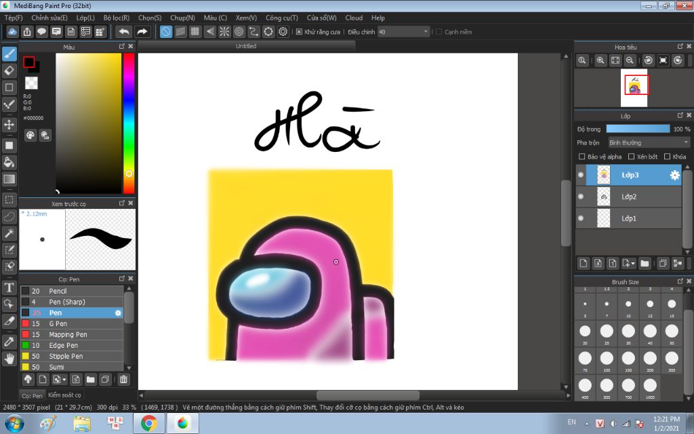The image size is (694, 434).
Task: Open Chrome from the taskbar
Action: pos(149,423)
